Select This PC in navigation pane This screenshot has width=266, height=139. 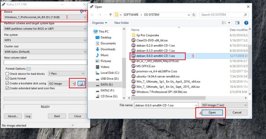click(x=101, y=31)
